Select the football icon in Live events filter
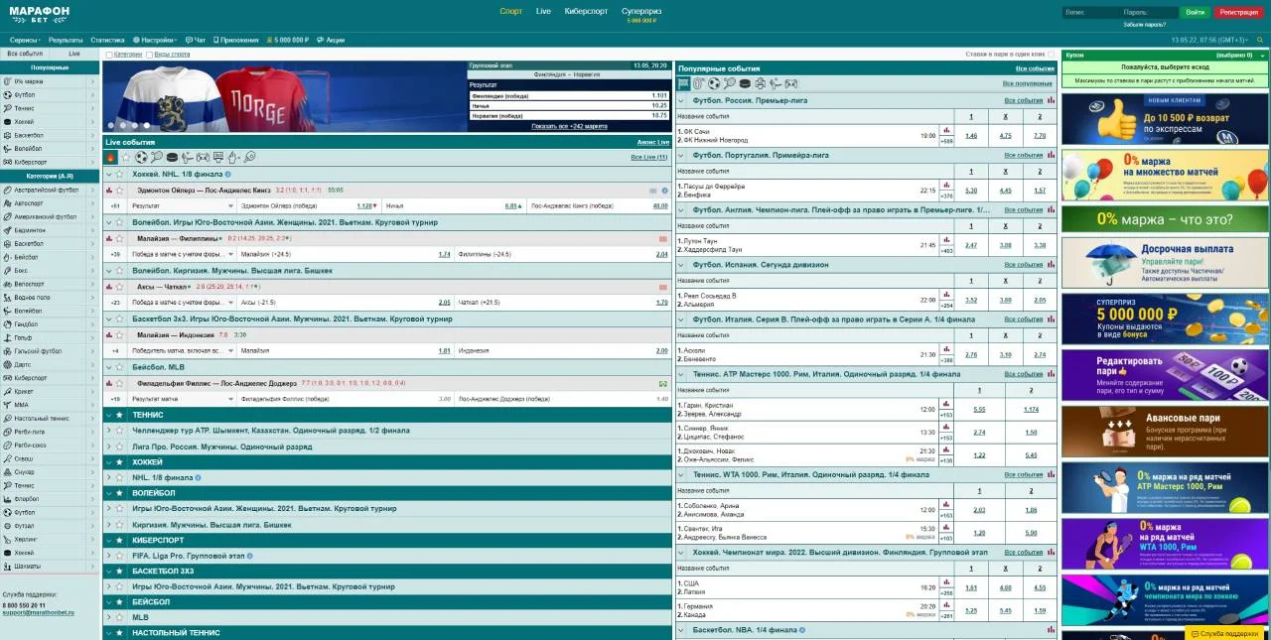 (141, 157)
